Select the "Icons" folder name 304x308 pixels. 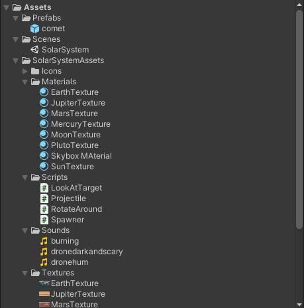(x=52, y=71)
